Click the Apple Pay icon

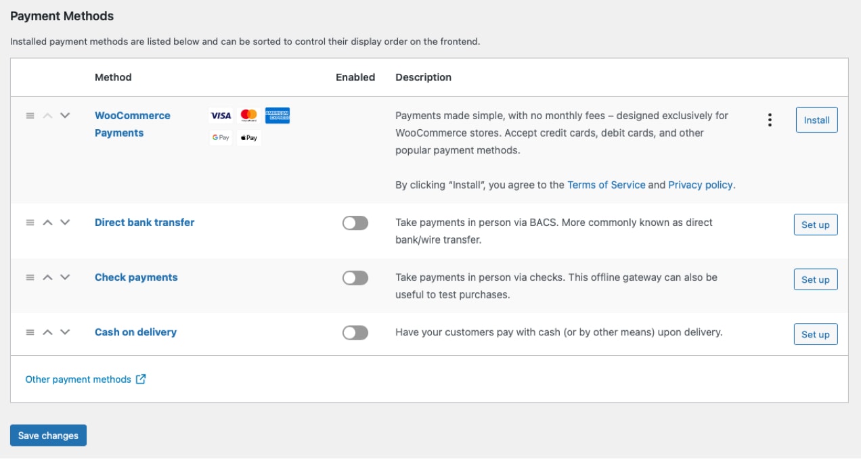click(249, 137)
